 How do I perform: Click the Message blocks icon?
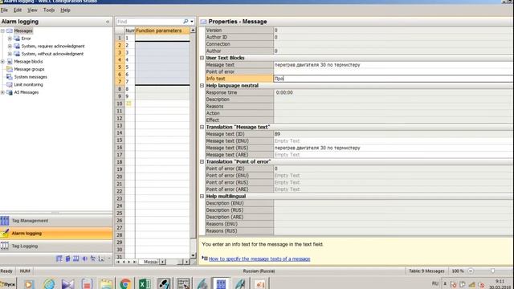[10, 62]
